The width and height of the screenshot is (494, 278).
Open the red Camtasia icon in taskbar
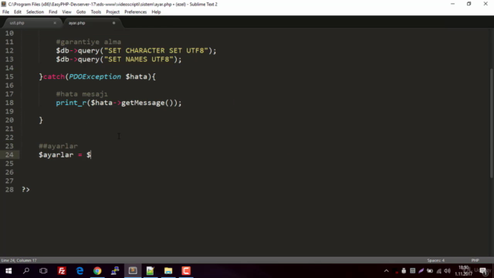pos(186,271)
